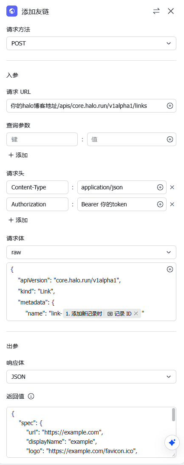Viewport: 184px width, 465px height.
Task: Focus the query parameter 键 input
Action: pos(42,139)
